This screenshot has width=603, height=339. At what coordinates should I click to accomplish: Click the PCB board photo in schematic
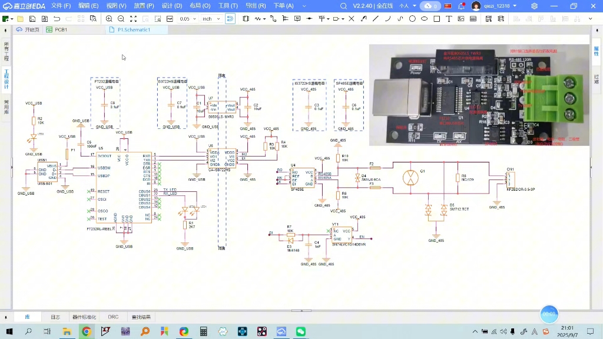tap(478, 95)
